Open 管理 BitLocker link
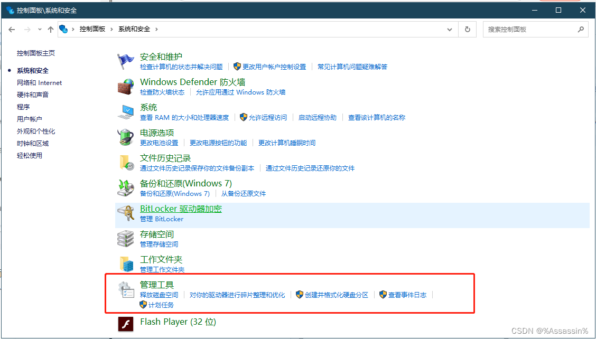Viewport: 596px width, 339px height. point(162,219)
